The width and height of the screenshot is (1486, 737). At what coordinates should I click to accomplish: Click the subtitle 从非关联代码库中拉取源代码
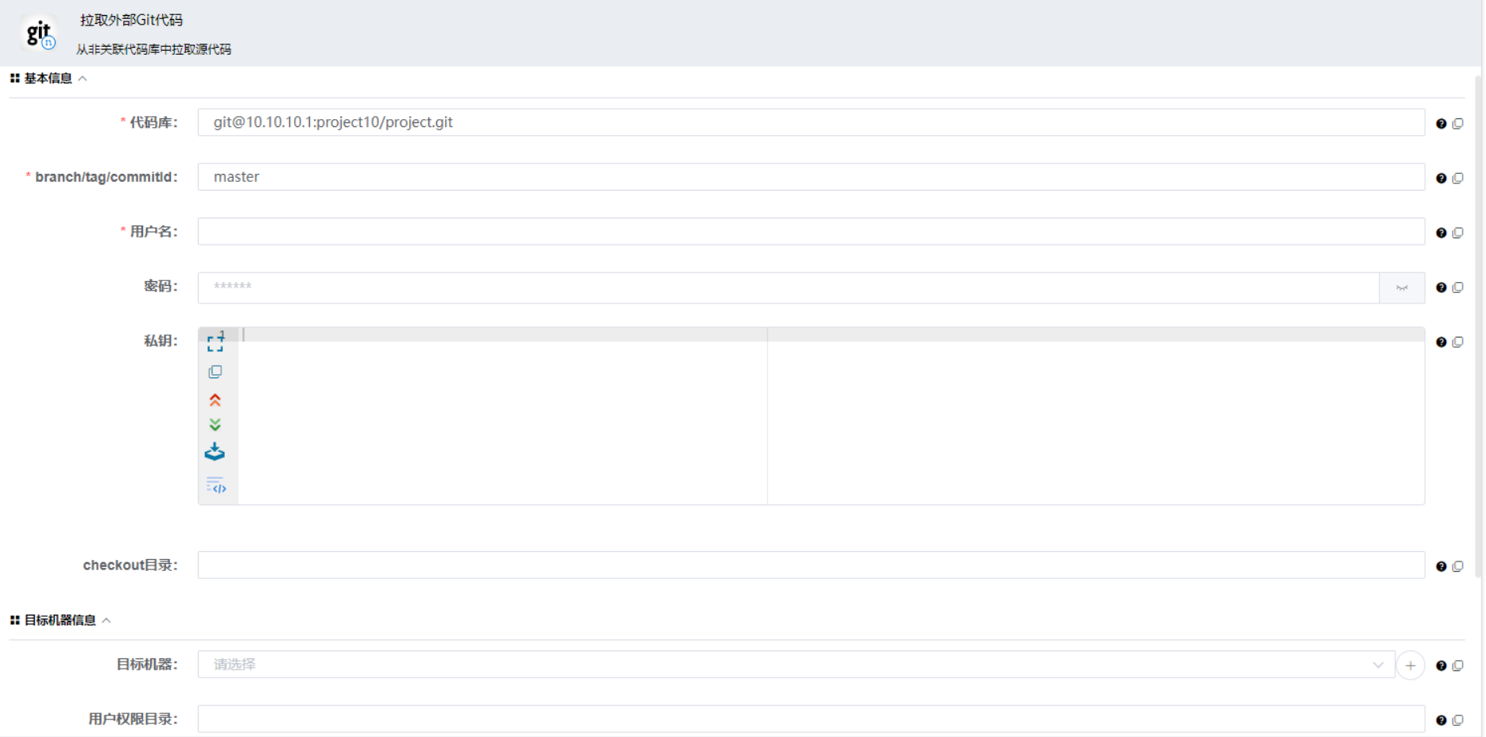153,48
